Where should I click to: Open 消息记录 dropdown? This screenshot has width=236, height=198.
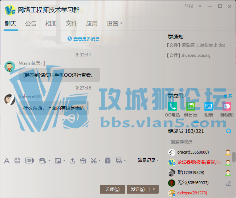pyautogui.click(x=148, y=160)
